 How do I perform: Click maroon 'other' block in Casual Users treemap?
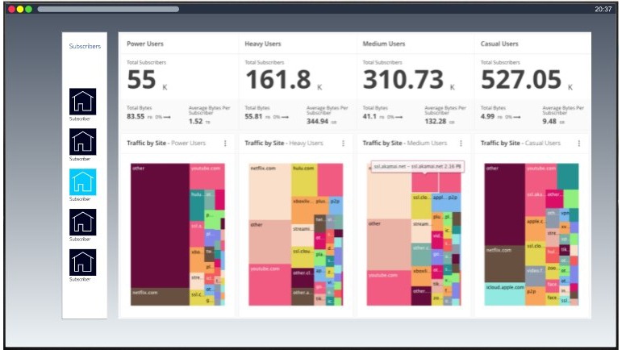point(504,204)
